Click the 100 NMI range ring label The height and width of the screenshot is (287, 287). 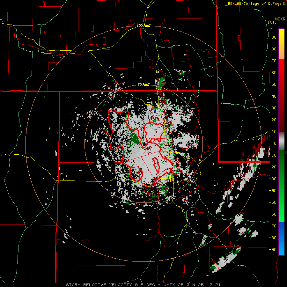(x=143, y=26)
